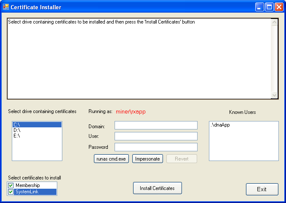Click the log scrollbar up arrow
This screenshot has width=286, height=203.
coord(275,22)
